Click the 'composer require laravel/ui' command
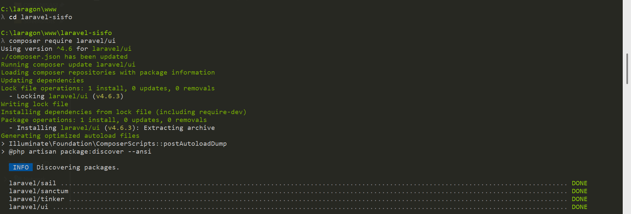Screen dimensions: 631x214 click(62, 41)
